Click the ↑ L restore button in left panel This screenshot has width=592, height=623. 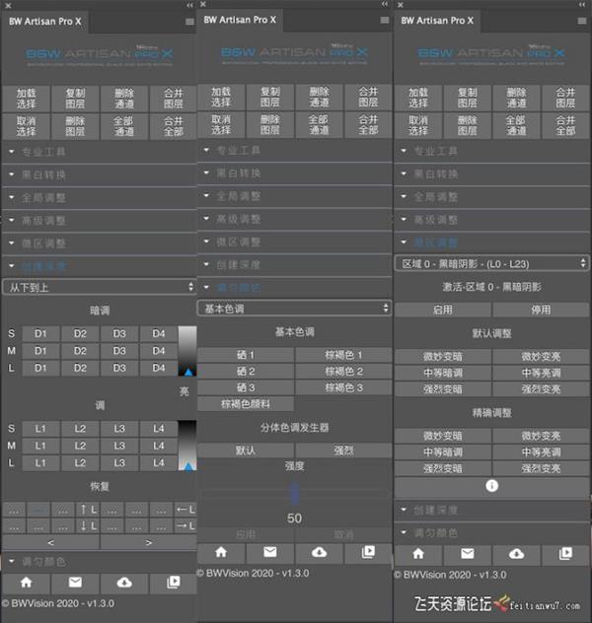[x=88, y=510]
